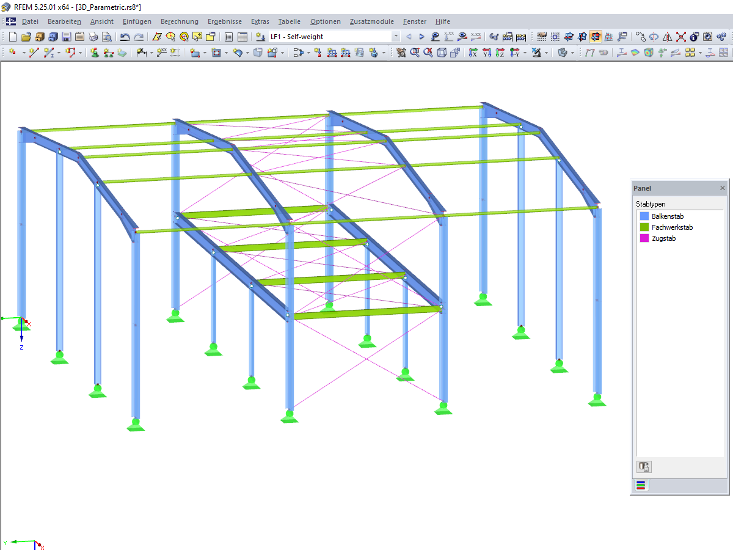The height and width of the screenshot is (550, 733).
Task: Click the Print icon
Action: [93, 37]
